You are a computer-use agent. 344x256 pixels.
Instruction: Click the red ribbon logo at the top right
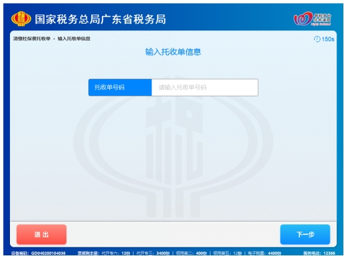click(312, 19)
